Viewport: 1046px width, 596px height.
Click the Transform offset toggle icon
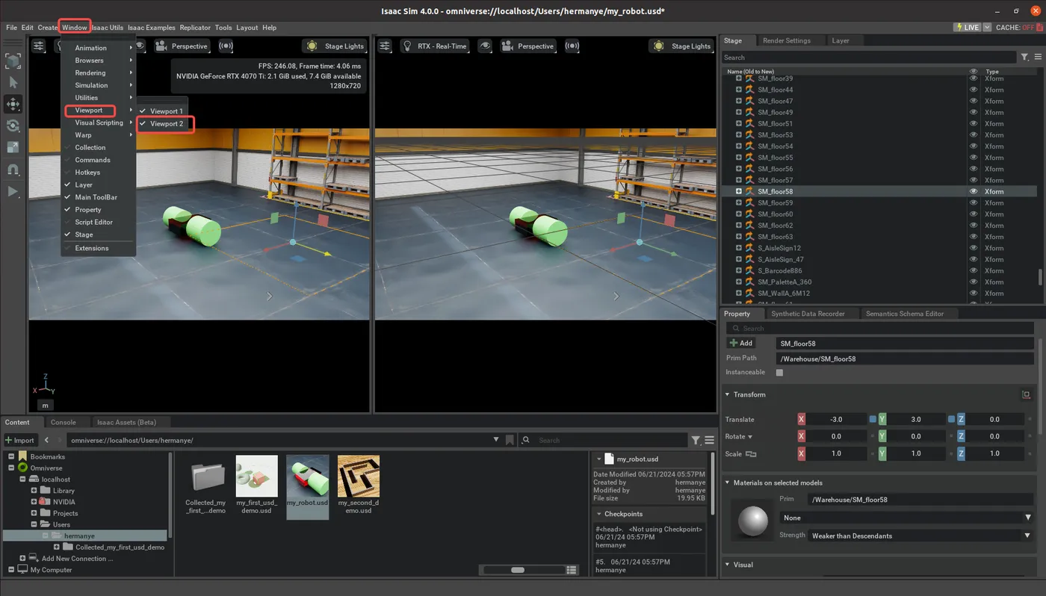(1026, 394)
